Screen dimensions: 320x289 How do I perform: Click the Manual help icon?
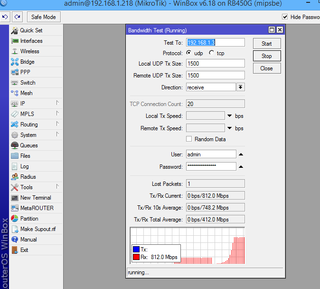(15, 240)
